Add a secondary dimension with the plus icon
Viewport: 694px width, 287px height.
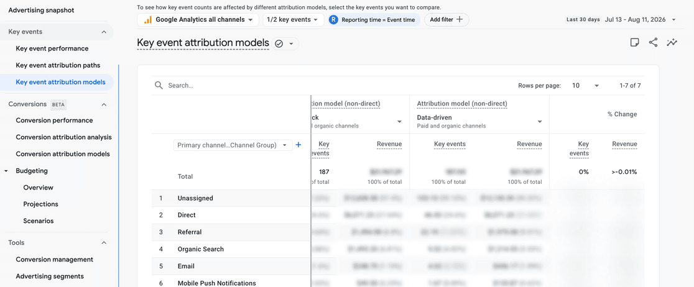click(298, 145)
